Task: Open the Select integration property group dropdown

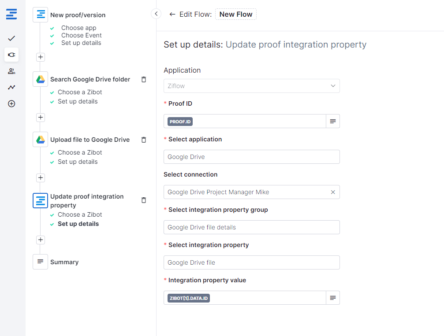Action: pyautogui.click(x=251, y=227)
